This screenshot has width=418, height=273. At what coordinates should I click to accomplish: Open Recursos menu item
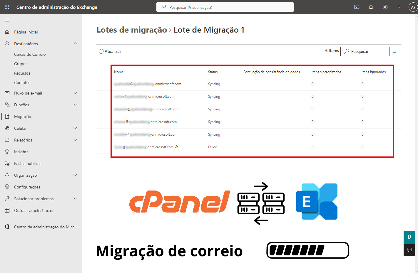[22, 73]
